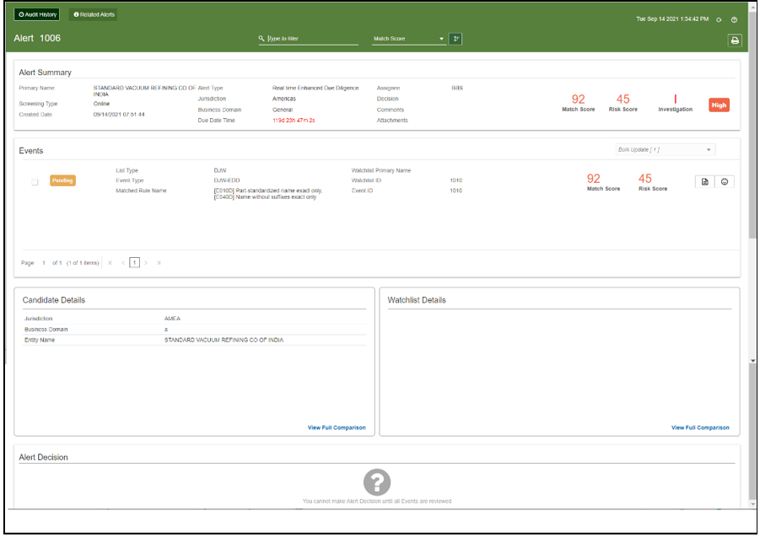Viewport: 760px width, 537px height.
Task: Open View Full Comparison in Watchlist Details
Action: [700, 427]
